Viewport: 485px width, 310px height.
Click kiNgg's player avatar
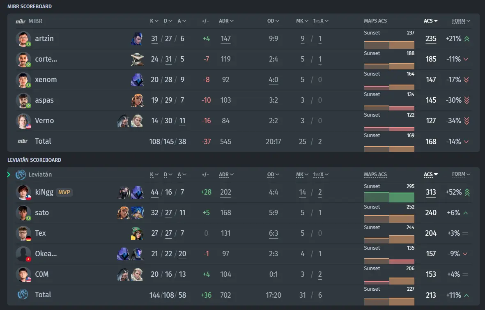[x=23, y=192]
